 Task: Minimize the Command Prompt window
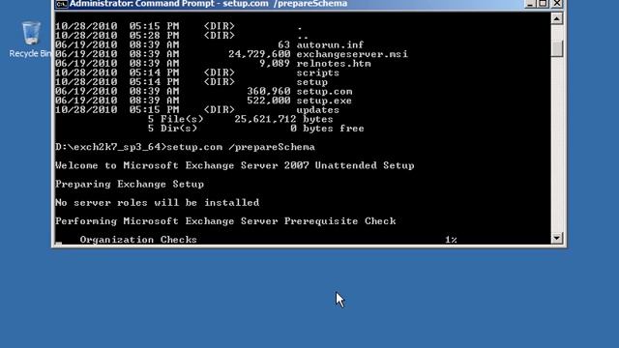530,4
